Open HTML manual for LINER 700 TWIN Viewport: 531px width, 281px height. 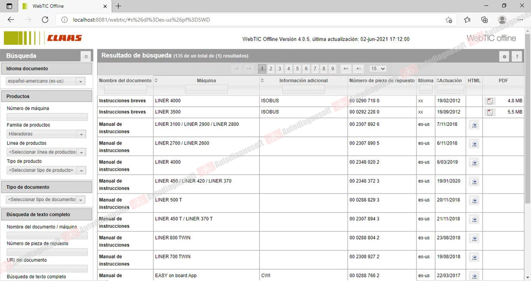pyautogui.click(x=474, y=257)
